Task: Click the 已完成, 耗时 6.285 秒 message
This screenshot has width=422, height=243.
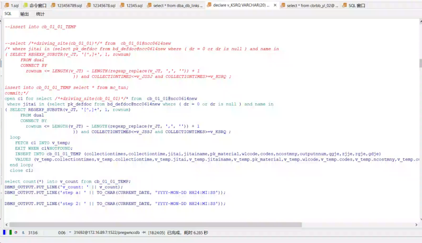Action: point(187,232)
